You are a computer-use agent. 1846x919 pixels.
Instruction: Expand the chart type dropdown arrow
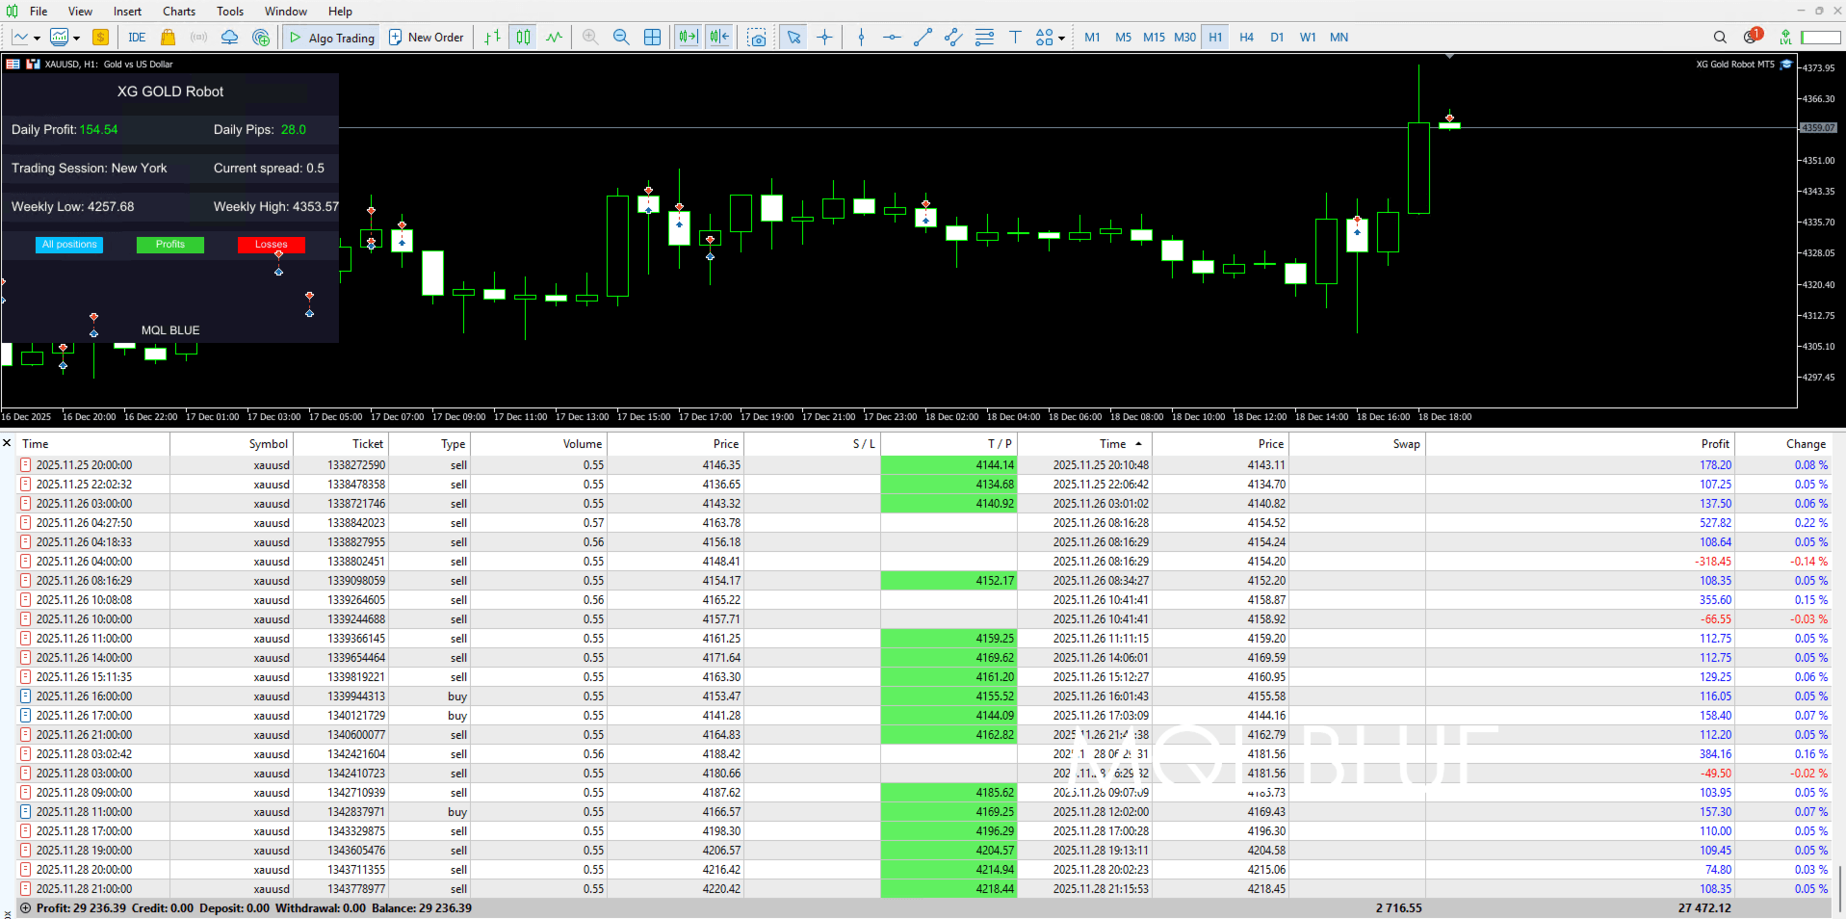point(37,39)
